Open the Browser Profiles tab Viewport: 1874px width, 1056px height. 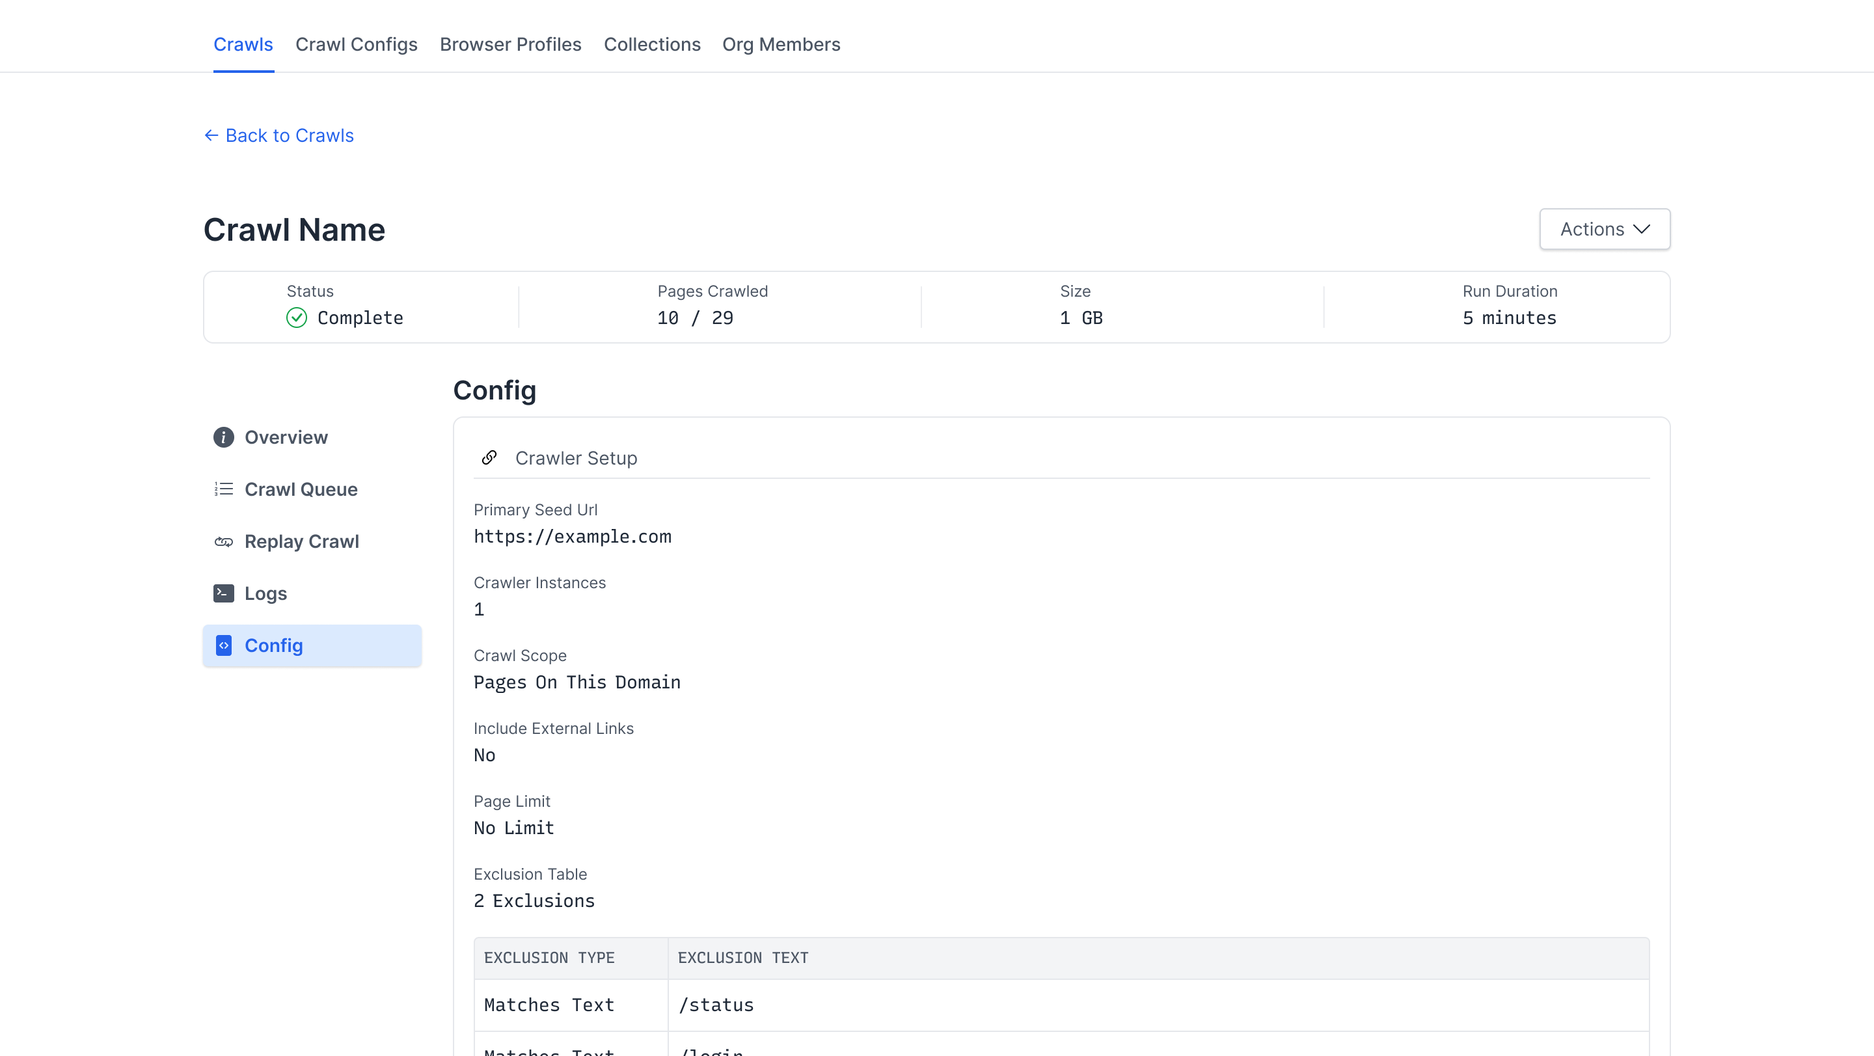[x=510, y=44]
